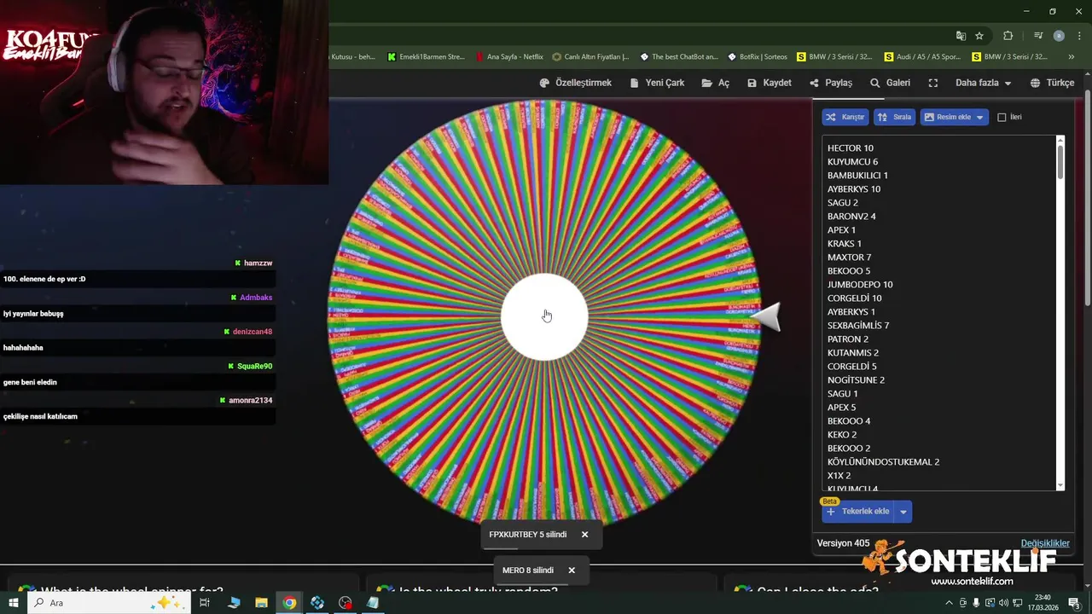Select entry NOGITSUNE 2

856,380
